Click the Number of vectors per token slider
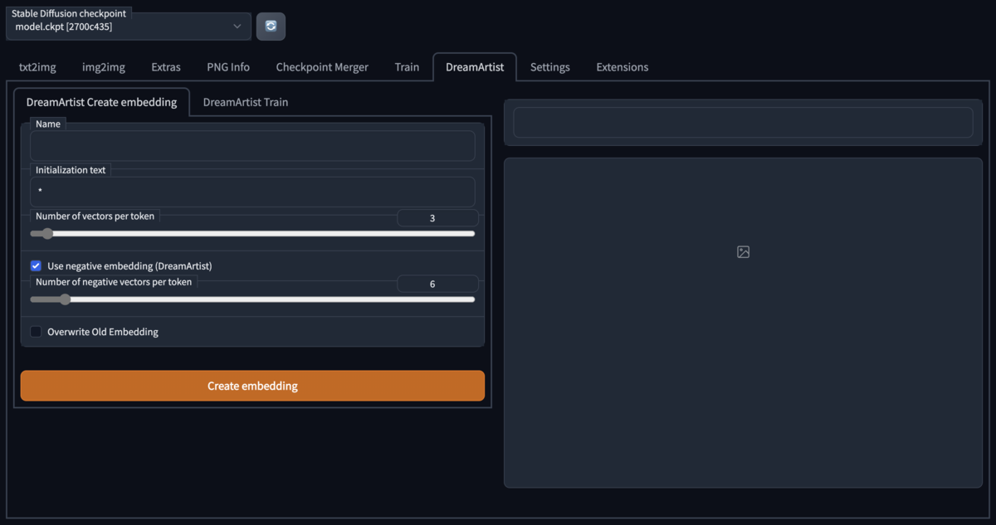 252,234
